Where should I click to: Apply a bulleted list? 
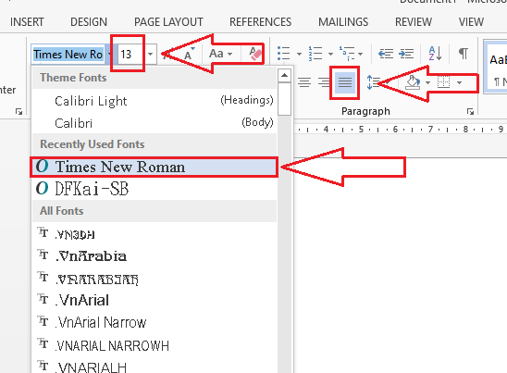pos(284,54)
